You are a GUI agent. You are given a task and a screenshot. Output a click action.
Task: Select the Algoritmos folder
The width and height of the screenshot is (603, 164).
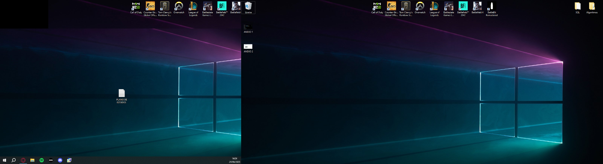[x=592, y=8]
